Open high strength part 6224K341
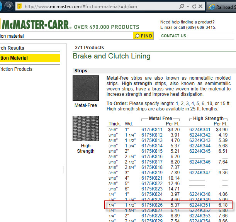Image resolution: width=236 pixels, height=222 pixels. click(200, 130)
